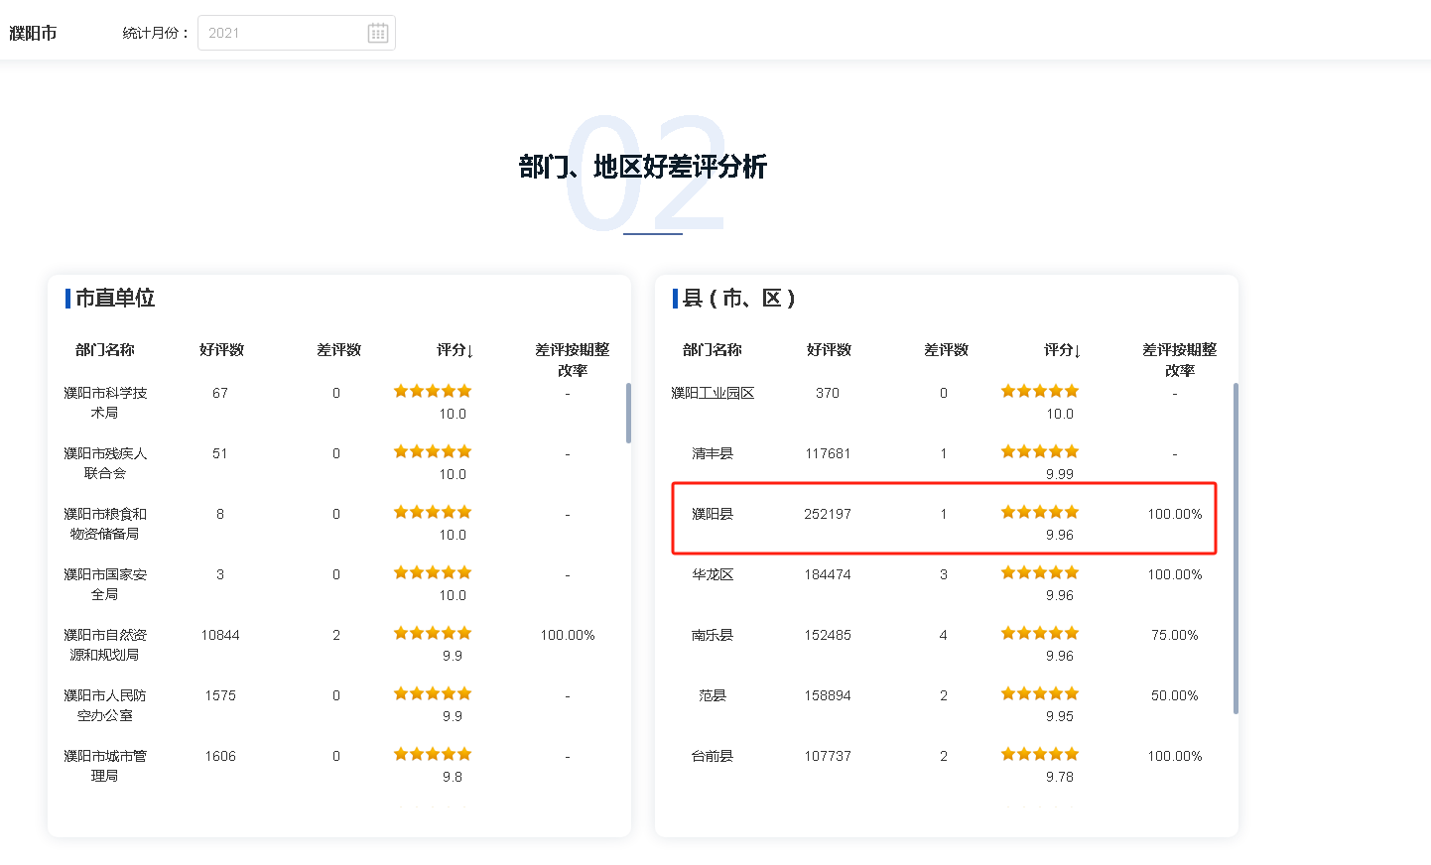The height and width of the screenshot is (865, 1431).
Task: Click star rating for 濮阳市残疾人联合会
Action: pos(433,451)
